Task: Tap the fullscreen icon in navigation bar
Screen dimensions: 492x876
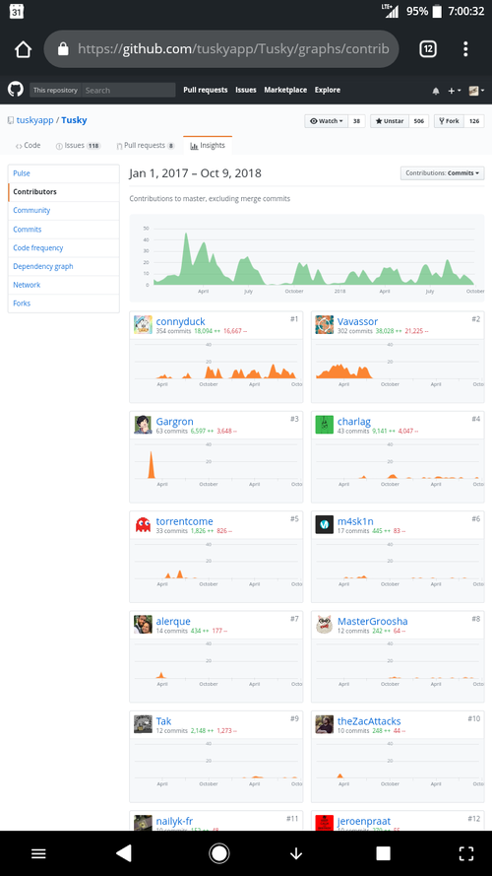Action: pos(465,853)
